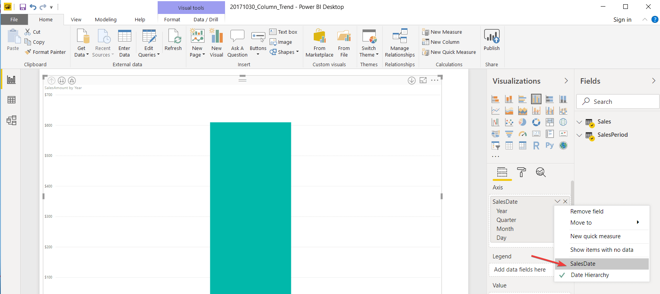Open the Data / Drill tab

click(206, 19)
